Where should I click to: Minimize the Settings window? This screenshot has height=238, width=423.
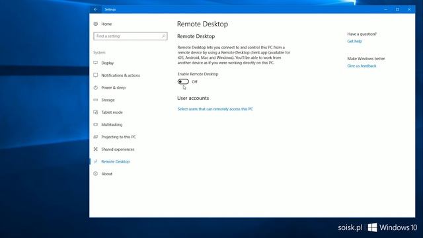pos(385,9)
